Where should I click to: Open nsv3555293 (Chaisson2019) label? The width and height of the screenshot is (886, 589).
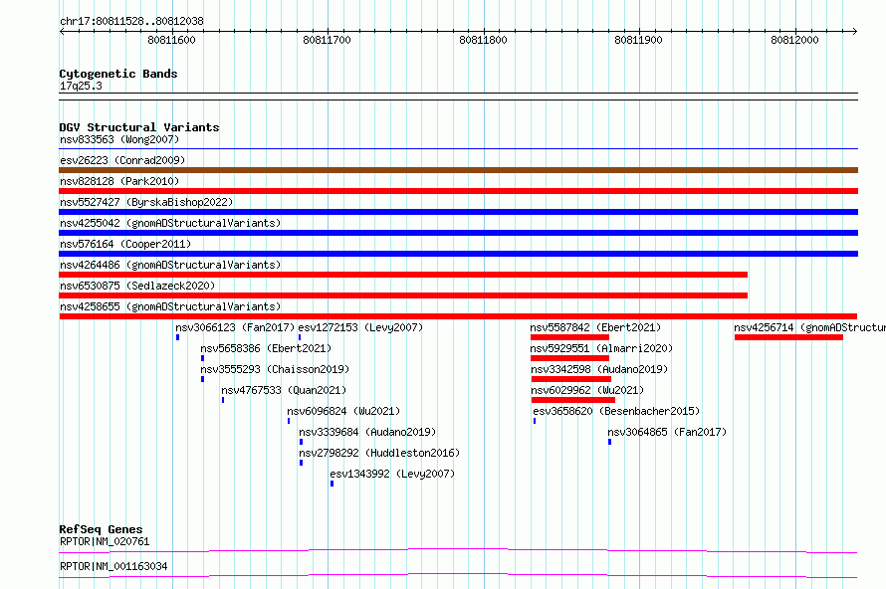click(x=275, y=369)
